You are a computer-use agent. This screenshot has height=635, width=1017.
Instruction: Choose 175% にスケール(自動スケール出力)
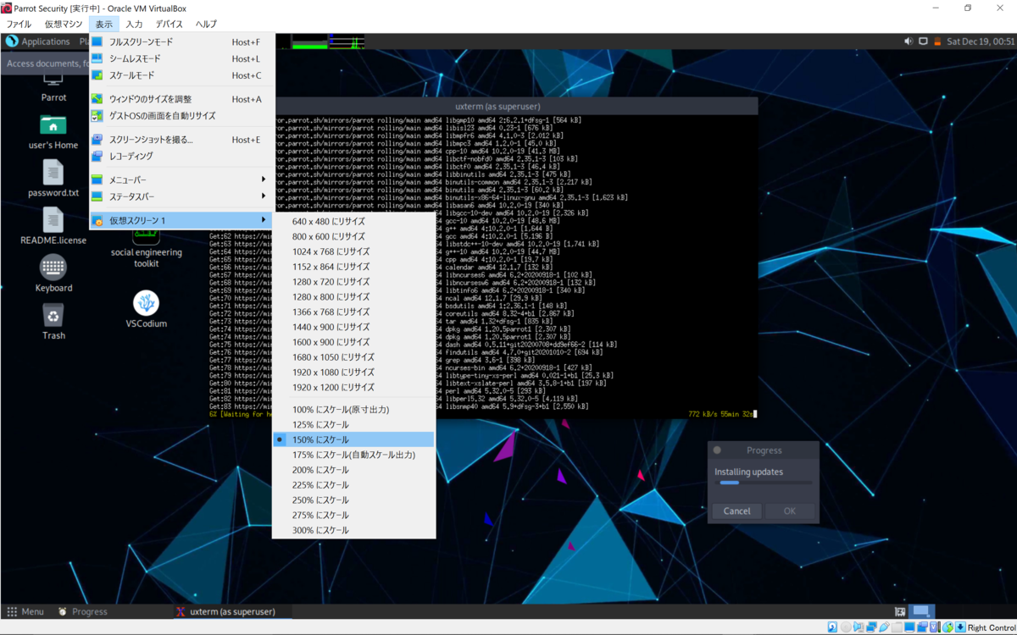(x=353, y=455)
